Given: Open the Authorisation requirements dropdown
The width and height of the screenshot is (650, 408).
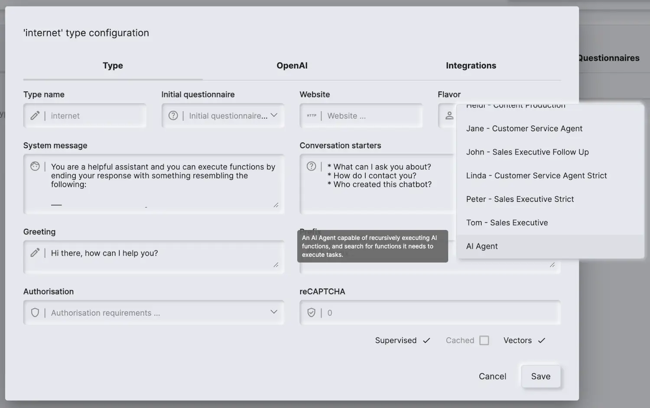Looking at the screenshot, I should click(273, 312).
